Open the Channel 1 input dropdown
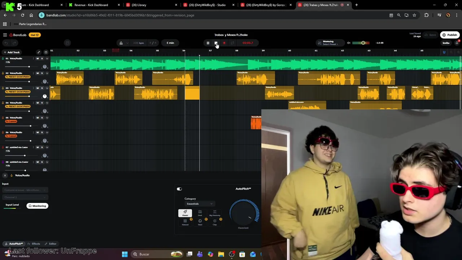The width and height of the screenshot is (462, 260). point(25,197)
